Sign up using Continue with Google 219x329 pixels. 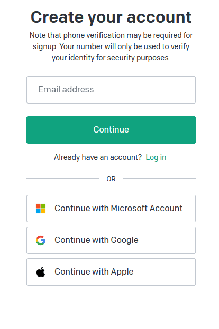(111, 240)
